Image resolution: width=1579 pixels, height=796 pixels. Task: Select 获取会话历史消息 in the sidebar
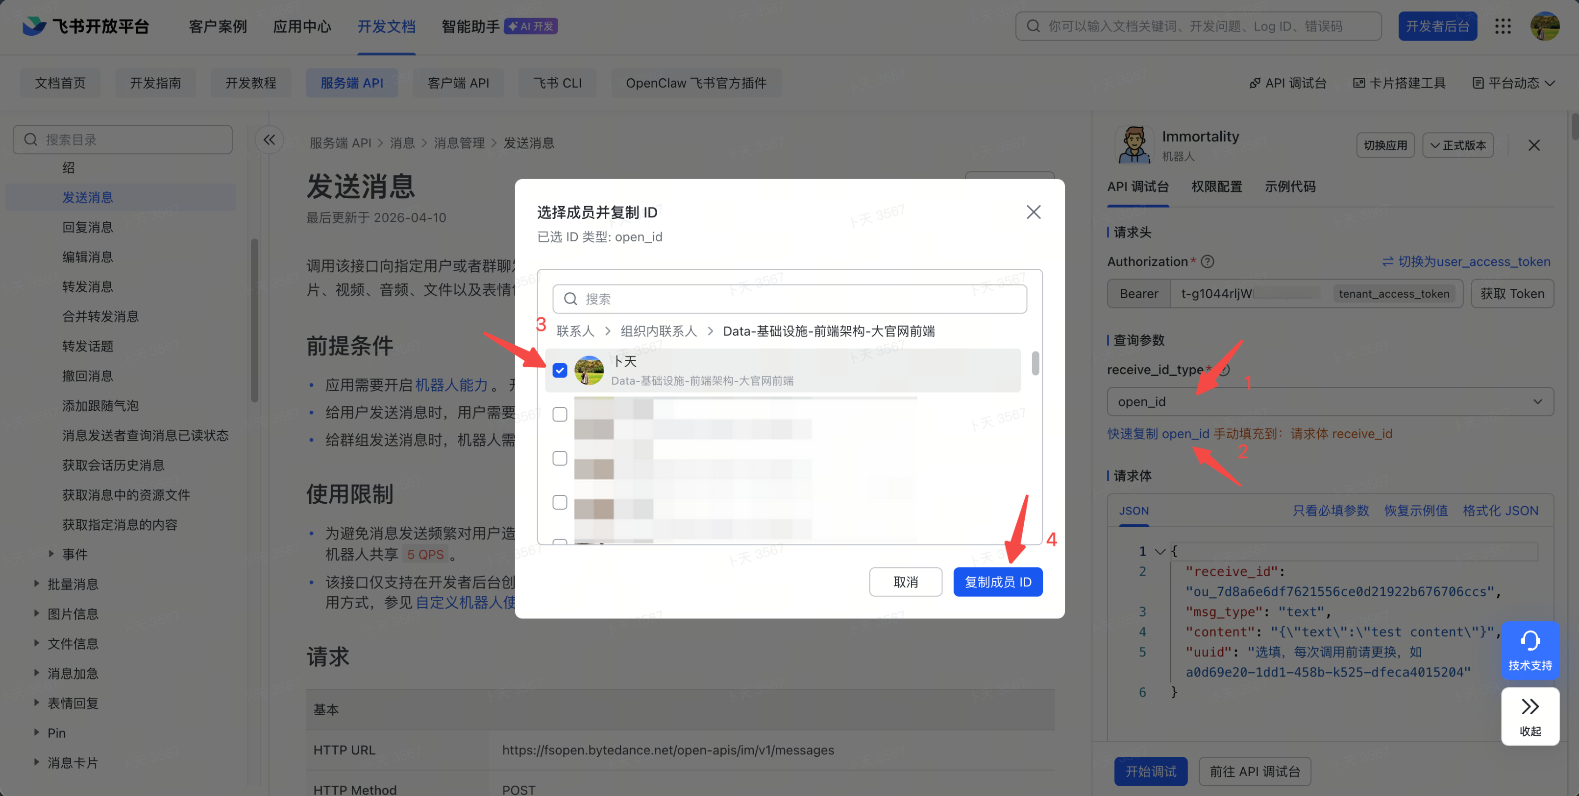point(113,465)
